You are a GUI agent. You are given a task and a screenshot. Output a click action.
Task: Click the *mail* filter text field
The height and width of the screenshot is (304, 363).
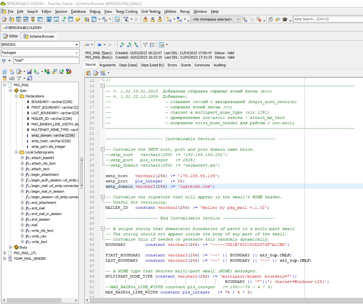(x=46, y=60)
